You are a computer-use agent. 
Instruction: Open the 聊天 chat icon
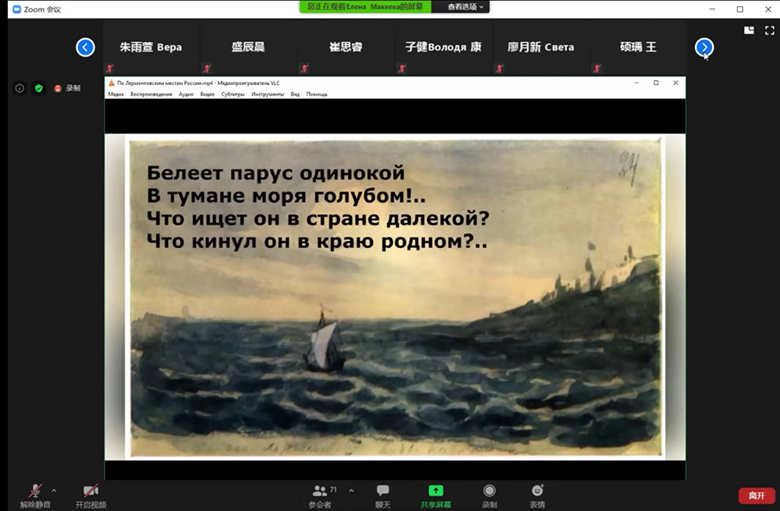click(x=383, y=491)
